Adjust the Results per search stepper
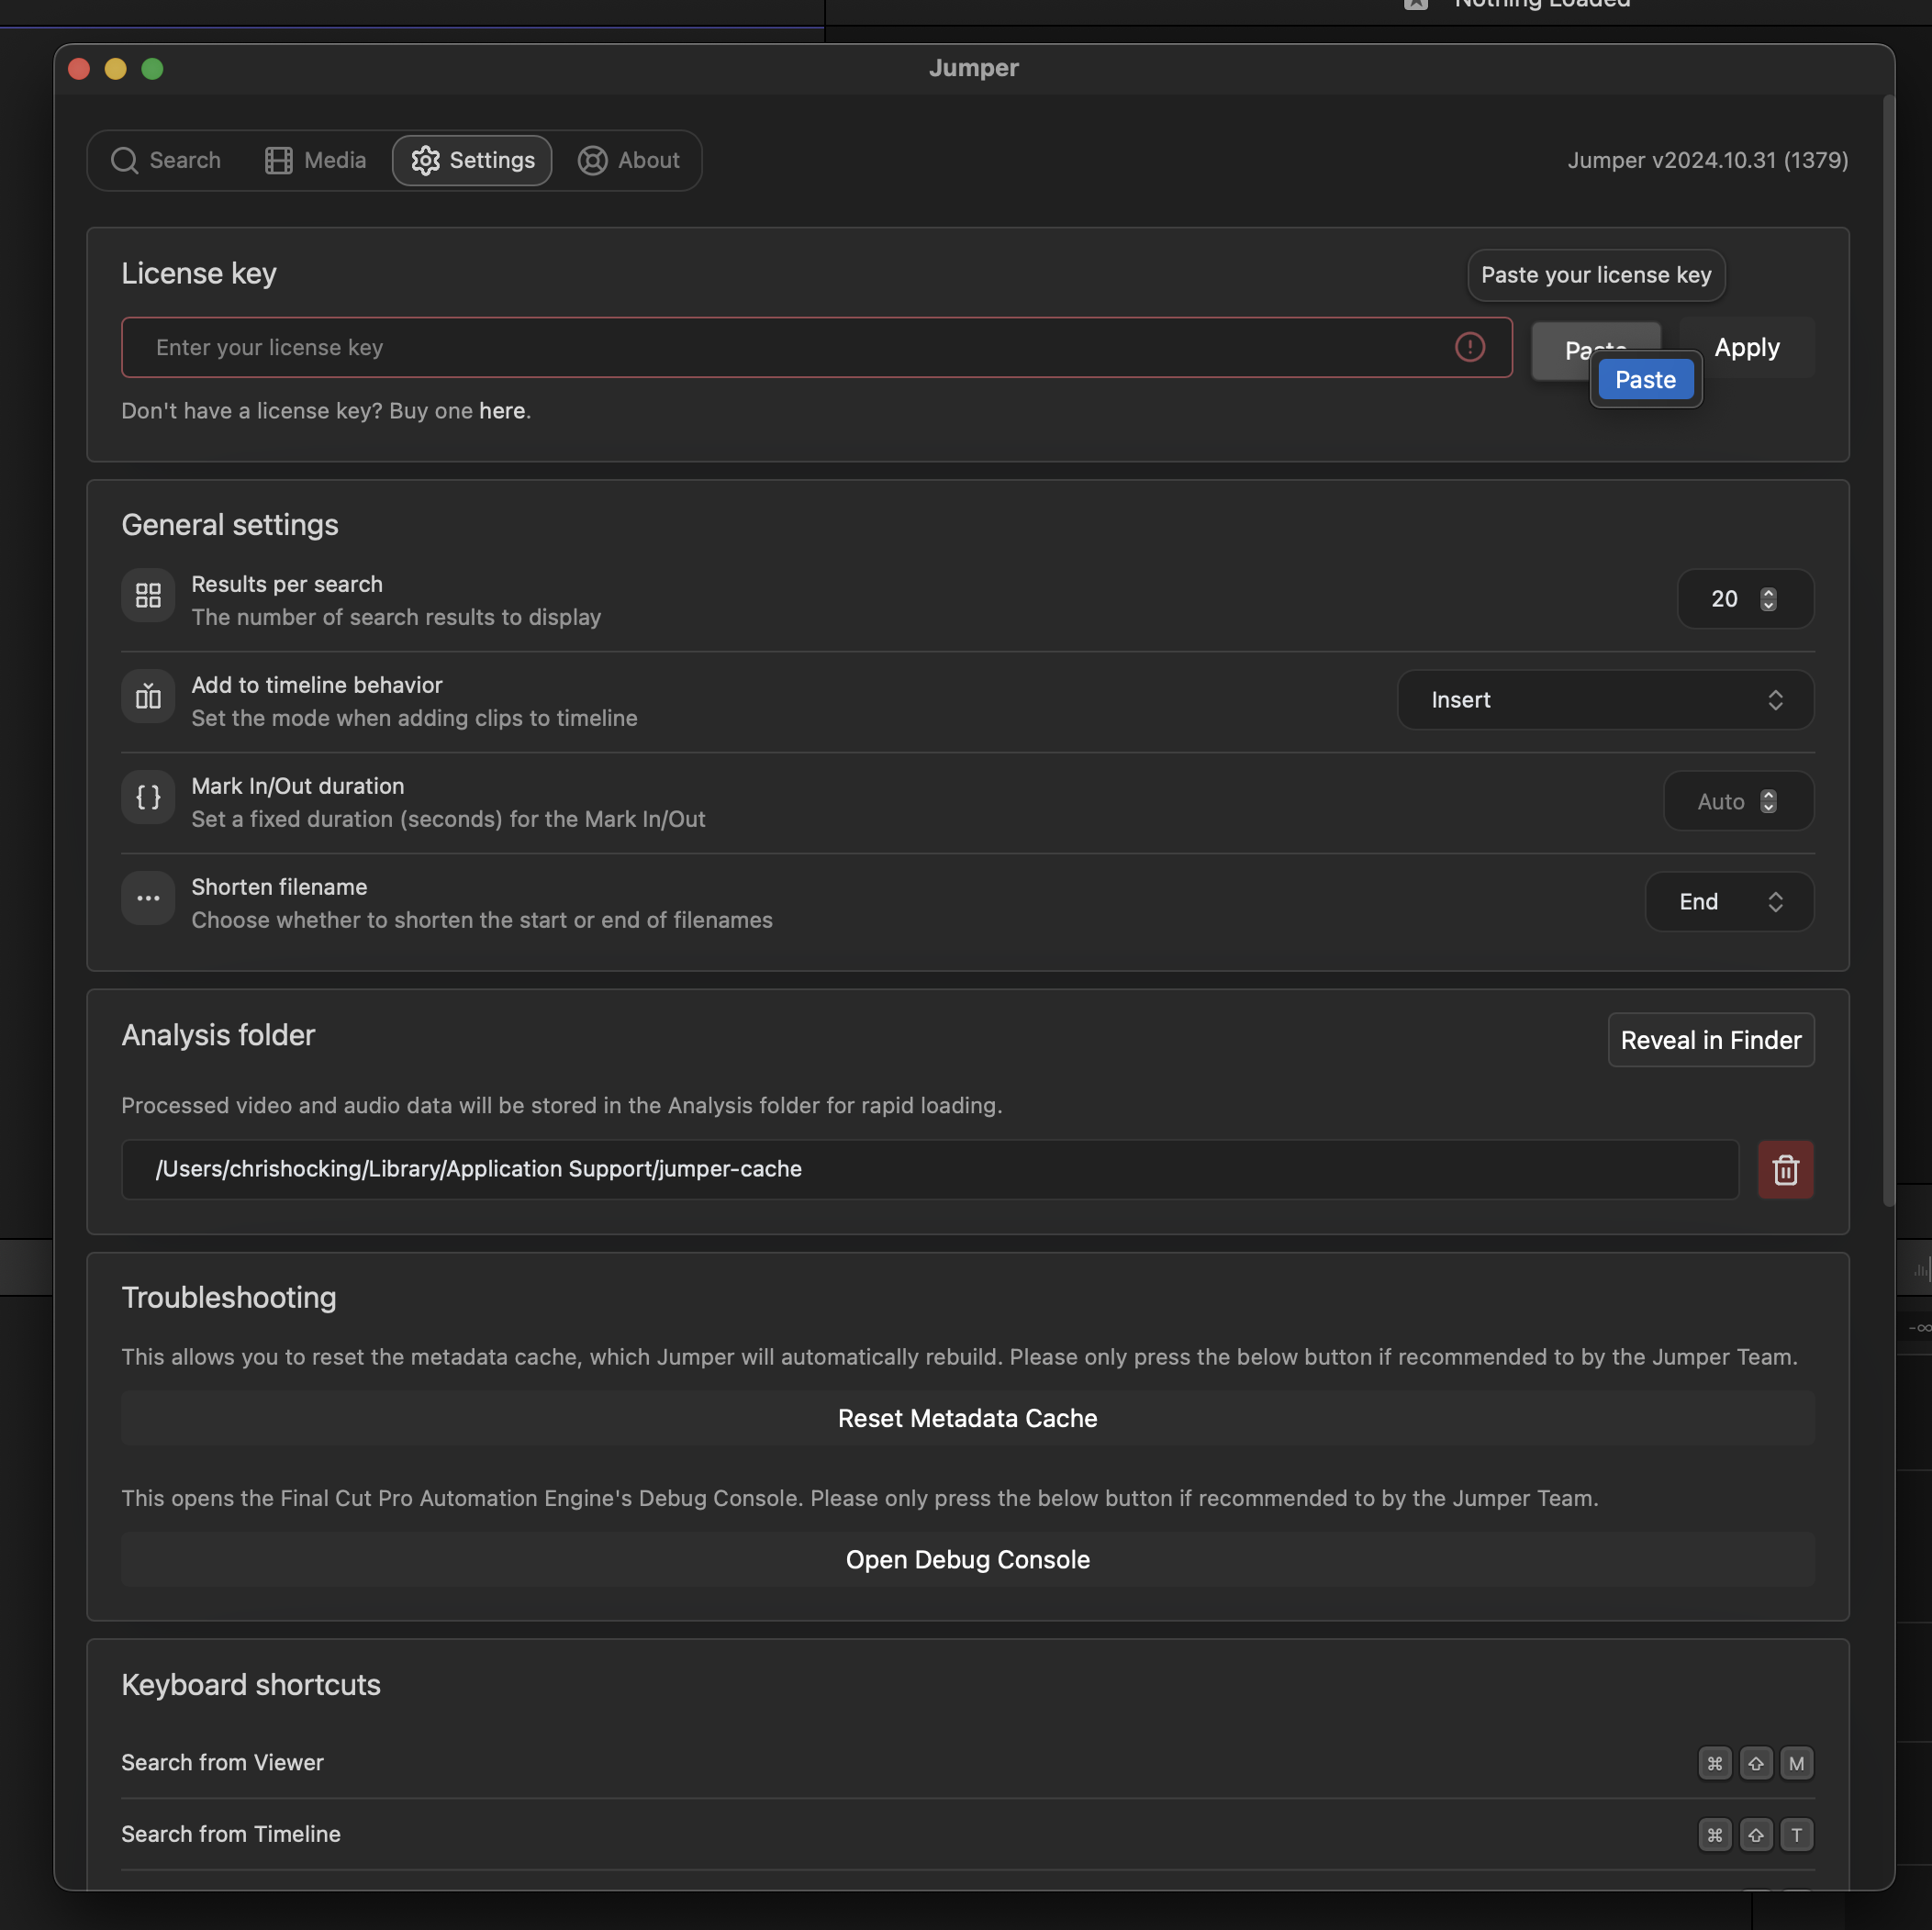Image resolution: width=1932 pixels, height=1930 pixels. point(1768,599)
